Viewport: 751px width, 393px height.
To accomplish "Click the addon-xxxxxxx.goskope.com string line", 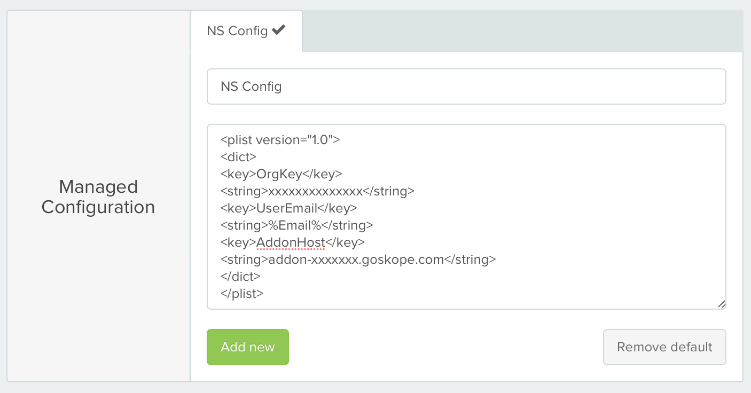I will [x=358, y=260].
